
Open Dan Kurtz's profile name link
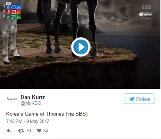point(33,97)
